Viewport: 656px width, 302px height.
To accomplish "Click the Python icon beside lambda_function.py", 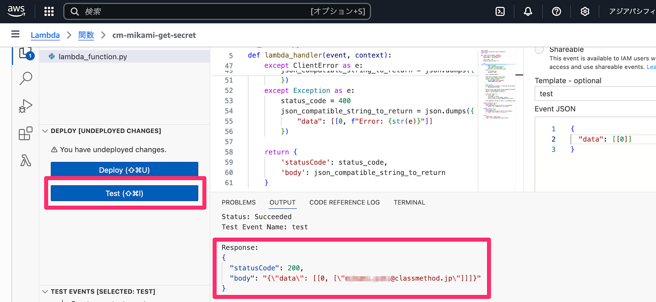I will [x=52, y=56].
